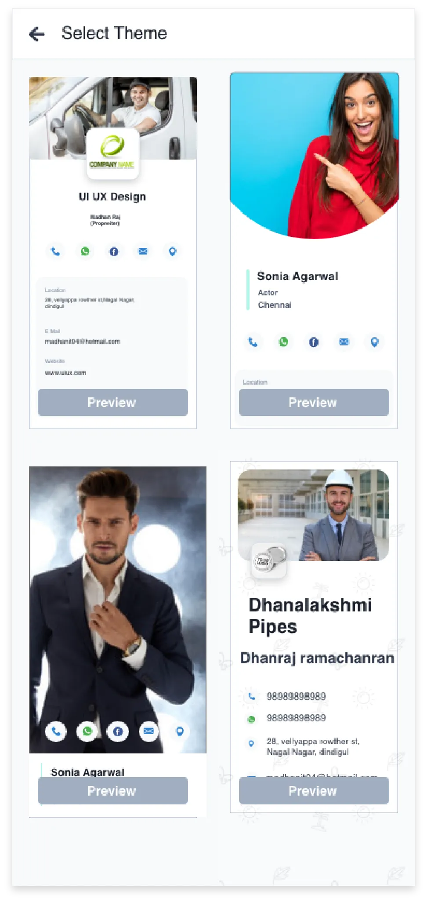
Task: Tap phone icon on UI UX Design card
Action: click(55, 251)
